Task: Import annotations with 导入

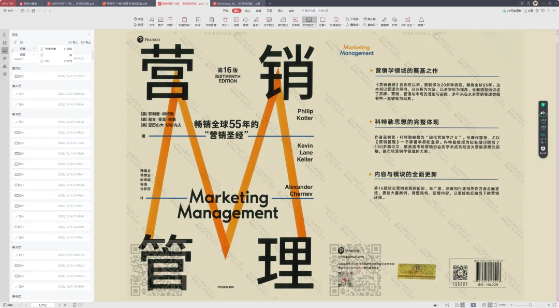Action: 73,42
